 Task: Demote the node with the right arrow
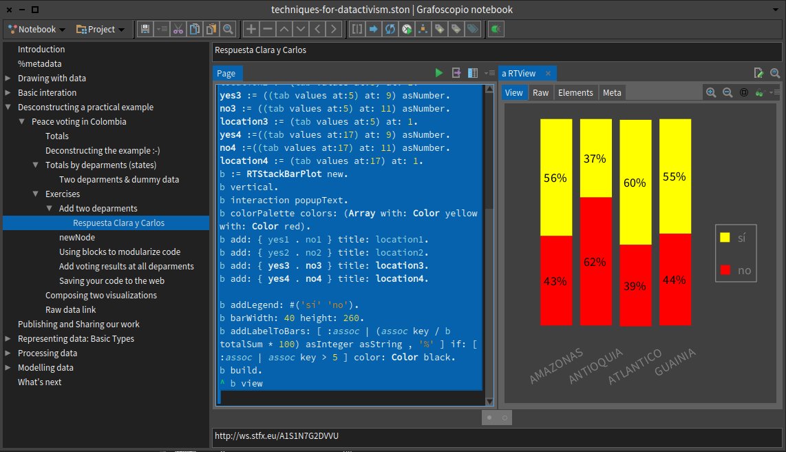pyautogui.click(x=334, y=29)
